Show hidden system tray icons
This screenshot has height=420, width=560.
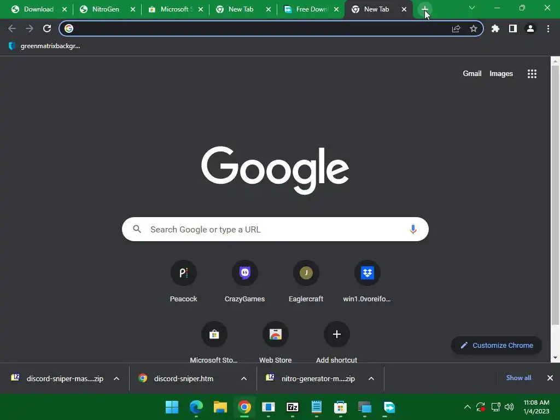pyautogui.click(x=467, y=407)
